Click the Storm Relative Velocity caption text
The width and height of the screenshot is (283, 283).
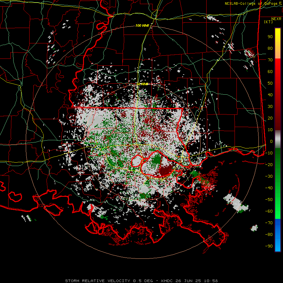click(141, 281)
